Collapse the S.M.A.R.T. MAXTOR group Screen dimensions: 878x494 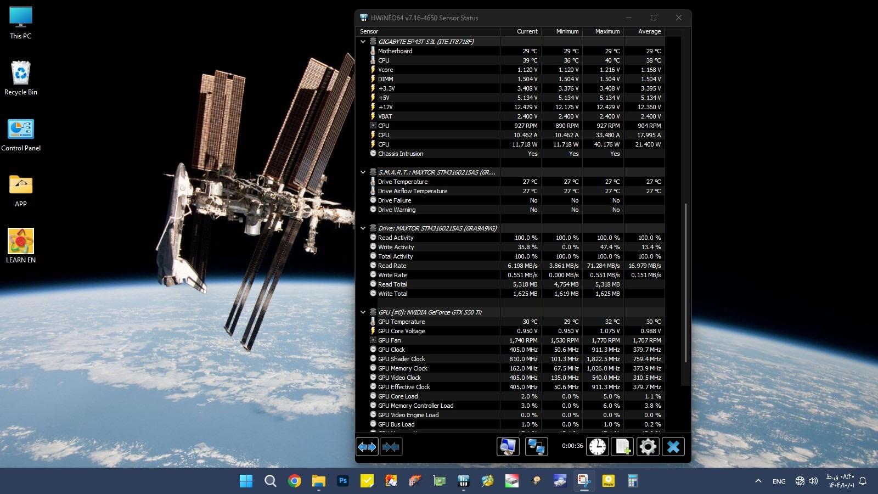[363, 172]
